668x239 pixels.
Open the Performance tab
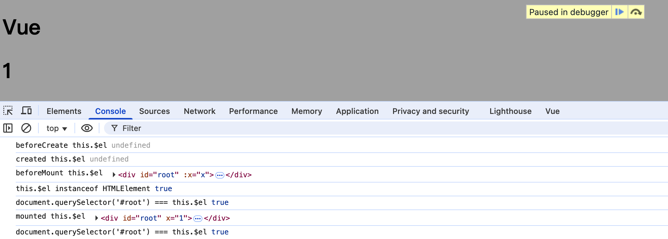(253, 111)
